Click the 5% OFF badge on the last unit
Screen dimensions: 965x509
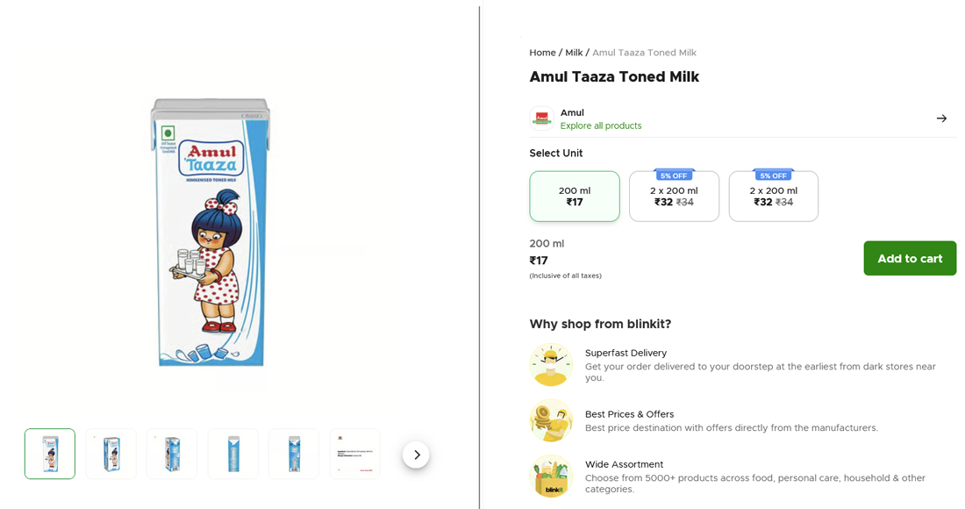[773, 176]
